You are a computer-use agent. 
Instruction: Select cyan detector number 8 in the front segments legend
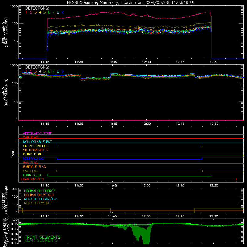pos(58,12)
